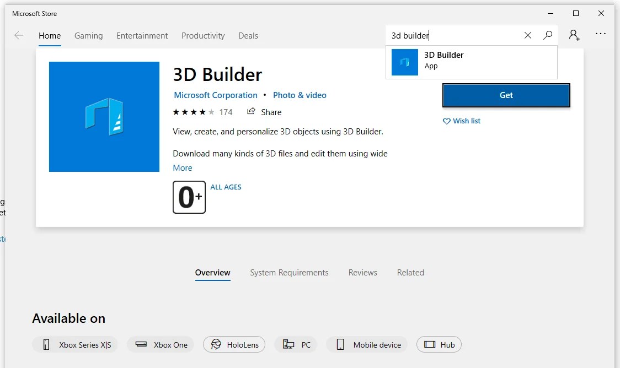Open the Home tab
The image size is (620, 368).
(x=50, y=36)
